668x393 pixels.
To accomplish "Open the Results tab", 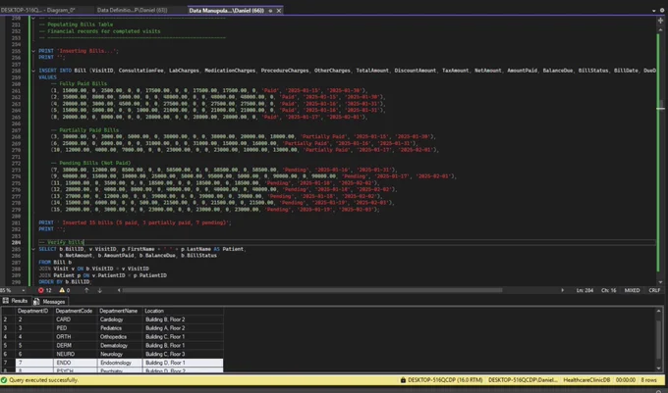I will pos(16,301).
